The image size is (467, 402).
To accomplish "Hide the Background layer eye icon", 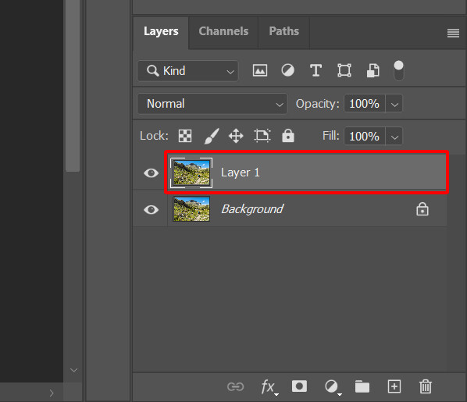I will click(151, 210).
